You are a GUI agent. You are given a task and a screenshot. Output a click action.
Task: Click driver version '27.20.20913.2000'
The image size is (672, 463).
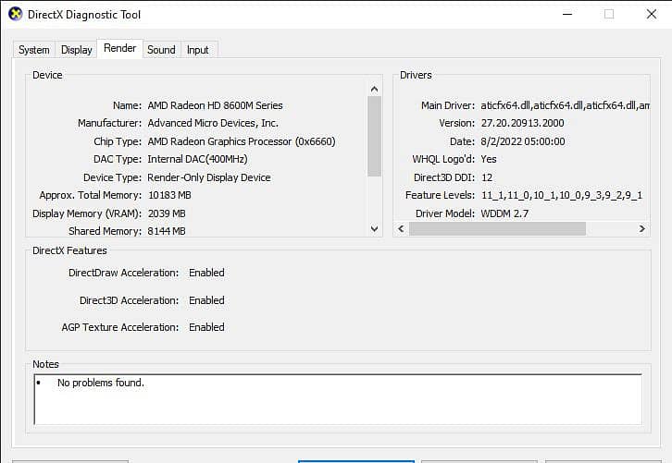(522, 123)
